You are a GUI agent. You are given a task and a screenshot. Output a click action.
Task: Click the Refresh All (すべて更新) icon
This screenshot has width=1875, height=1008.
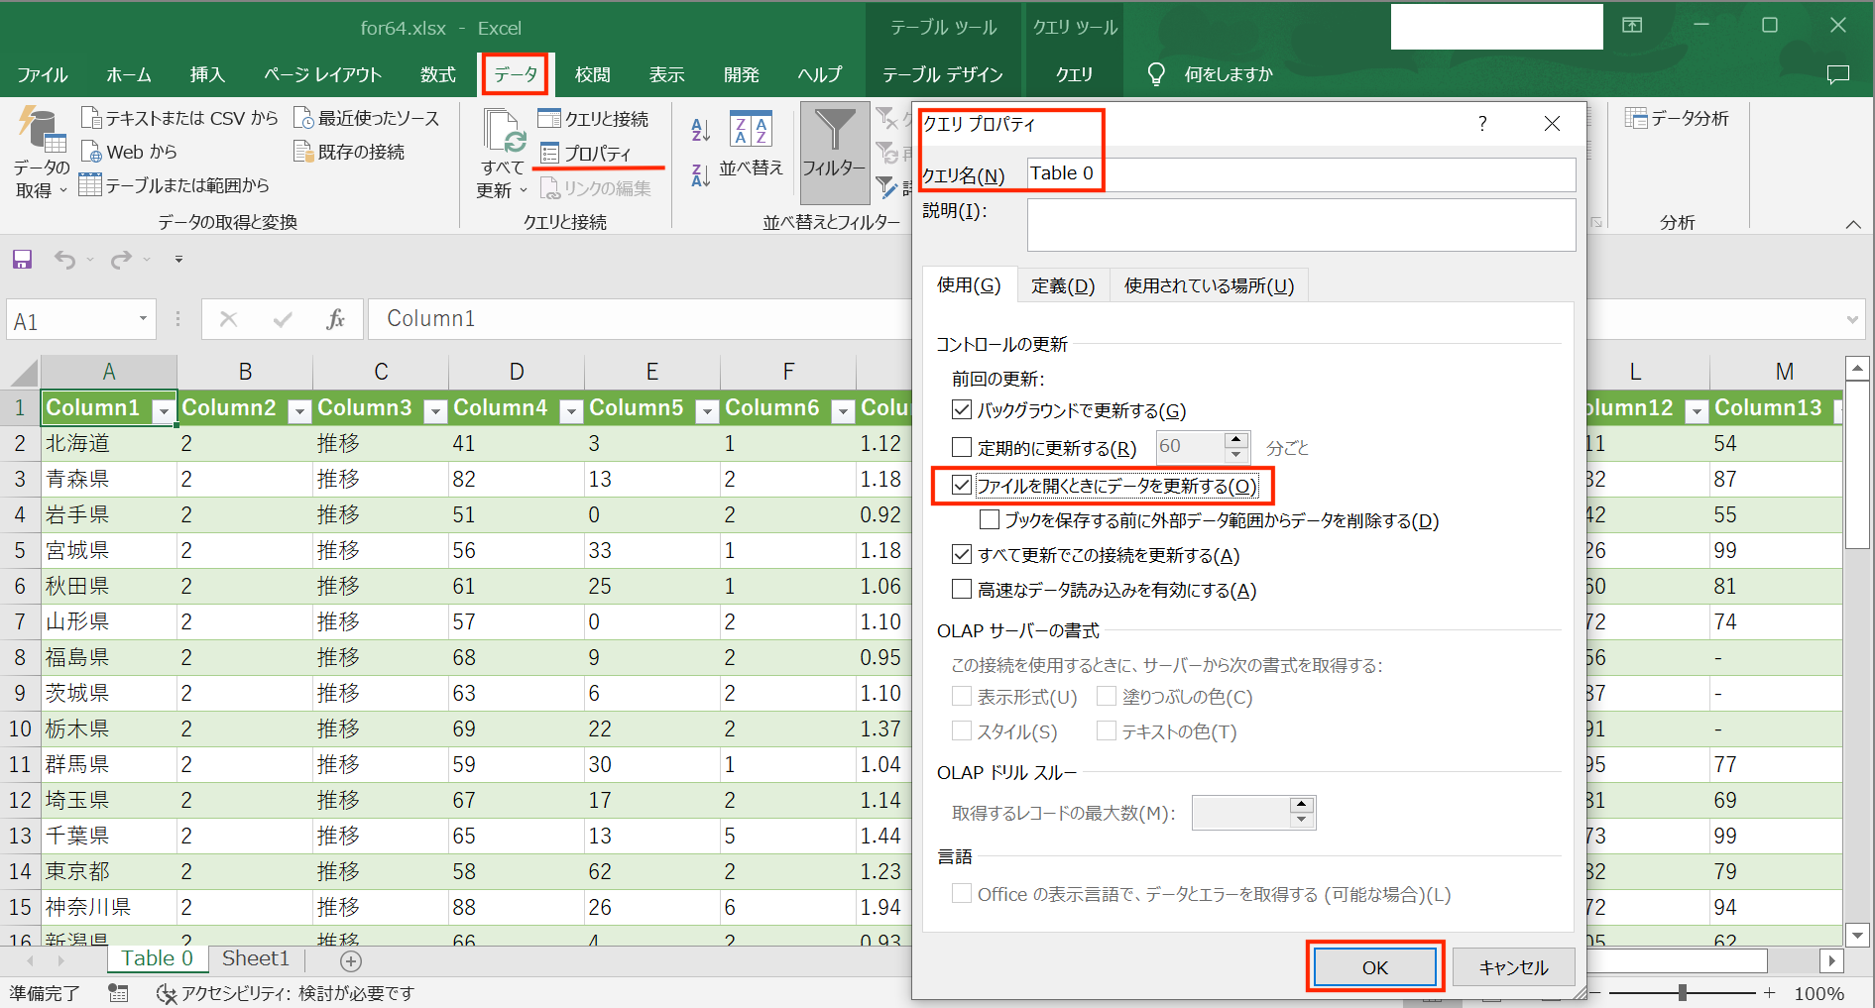tap(505, 132)
